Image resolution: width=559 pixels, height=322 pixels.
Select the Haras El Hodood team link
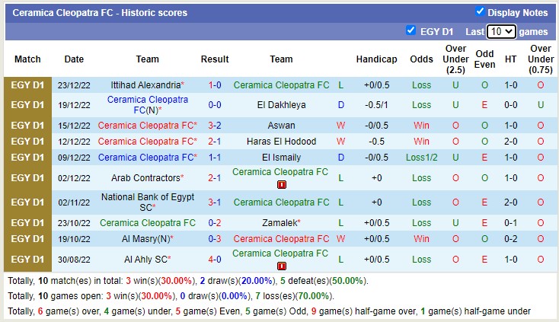(281, 142)
